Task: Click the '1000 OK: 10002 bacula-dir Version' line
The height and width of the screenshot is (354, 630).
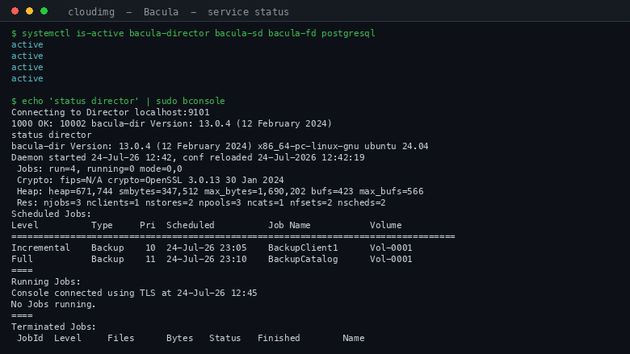Action: (x=171, y=123)
